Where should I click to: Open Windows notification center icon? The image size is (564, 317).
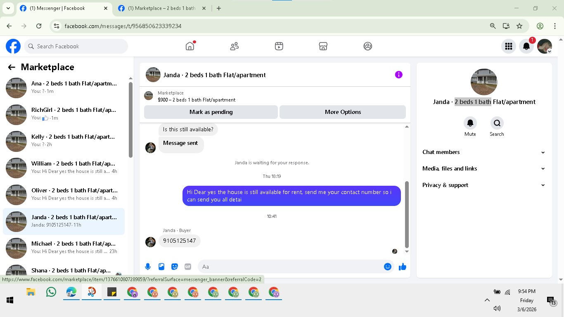pos(551,301)
